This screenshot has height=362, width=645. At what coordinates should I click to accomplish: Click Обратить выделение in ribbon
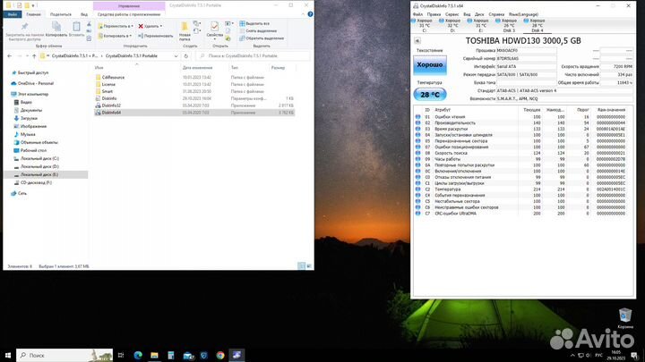(262, 38)
